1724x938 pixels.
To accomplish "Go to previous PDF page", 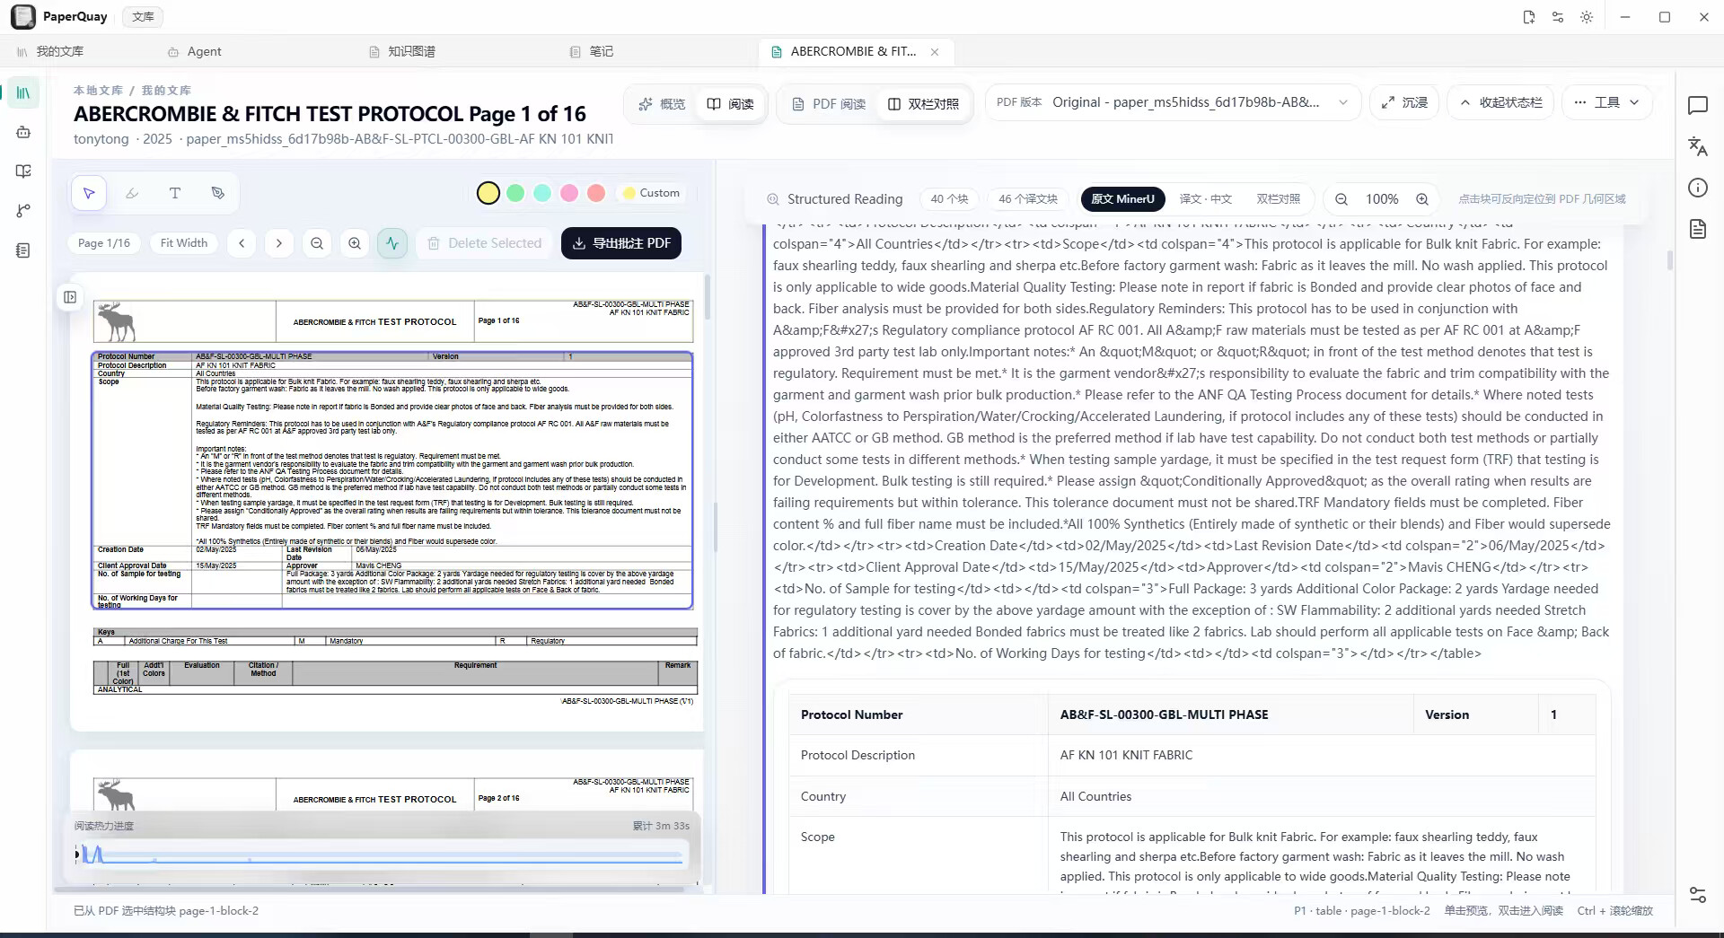I will (x=242, y=243).
